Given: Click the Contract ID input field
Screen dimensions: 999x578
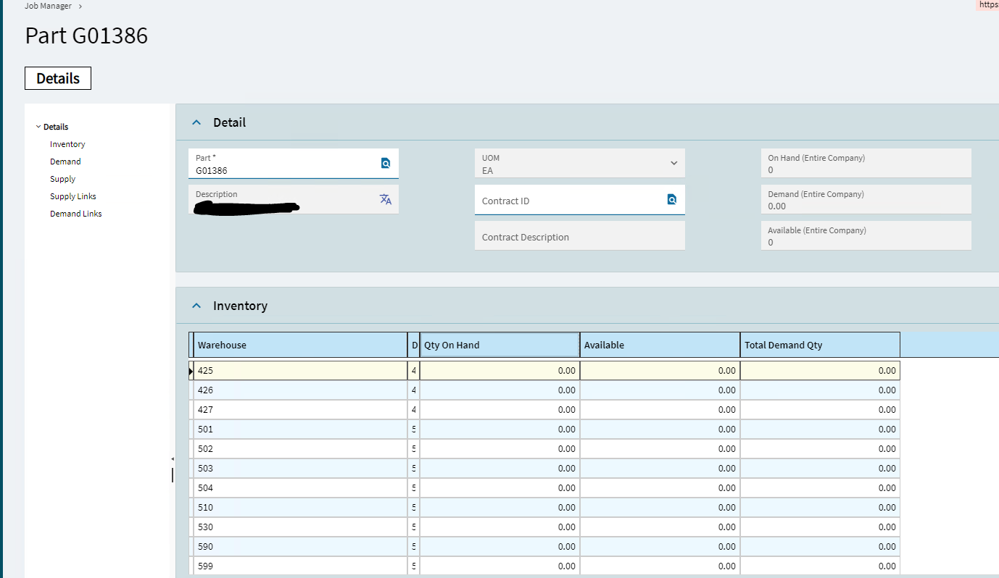Looking at the screenshot, I should pyautogui.click(x=569, y=201).
